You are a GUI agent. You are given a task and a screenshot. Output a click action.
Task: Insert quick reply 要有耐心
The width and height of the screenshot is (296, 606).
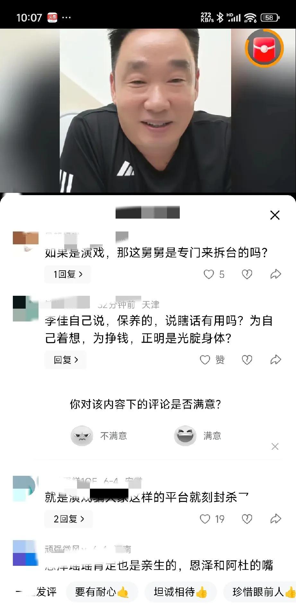(102, 592)
